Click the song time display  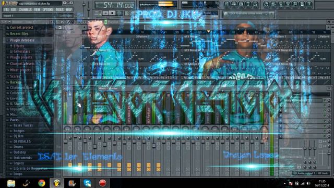click(115, 5)
